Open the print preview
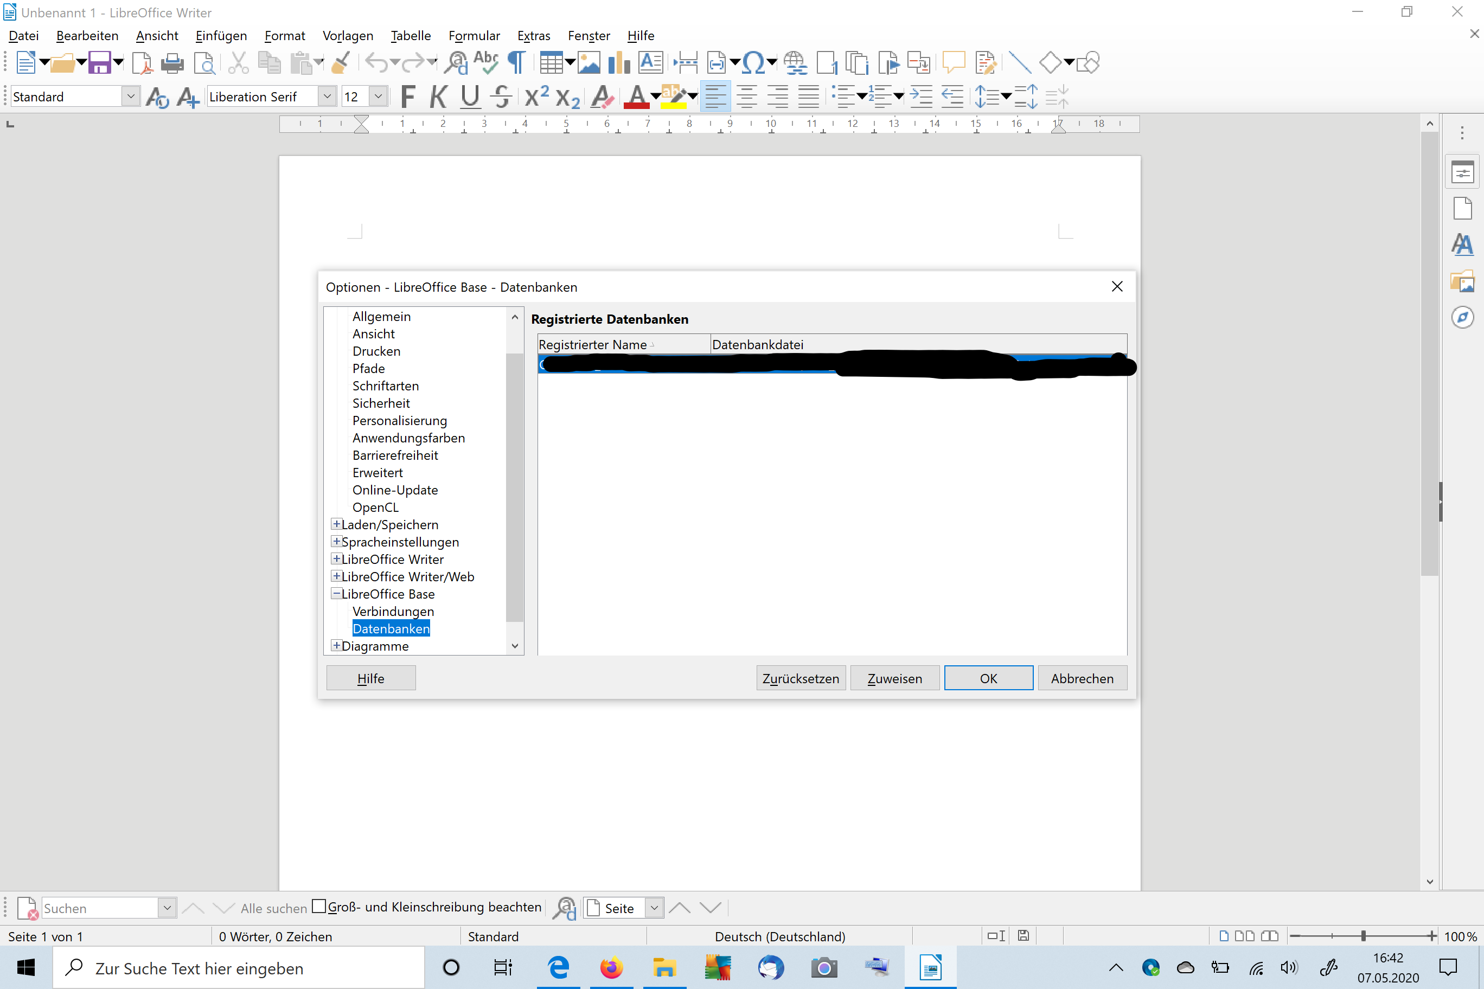This screenshot has width=1484, height=989. click(x=204, y=62)
